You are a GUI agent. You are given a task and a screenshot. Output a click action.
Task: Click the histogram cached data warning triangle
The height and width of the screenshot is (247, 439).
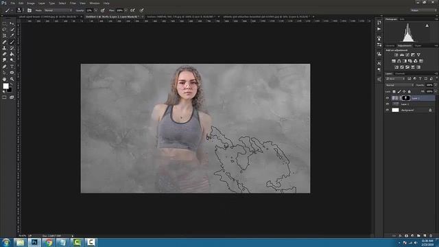[427, 25]
